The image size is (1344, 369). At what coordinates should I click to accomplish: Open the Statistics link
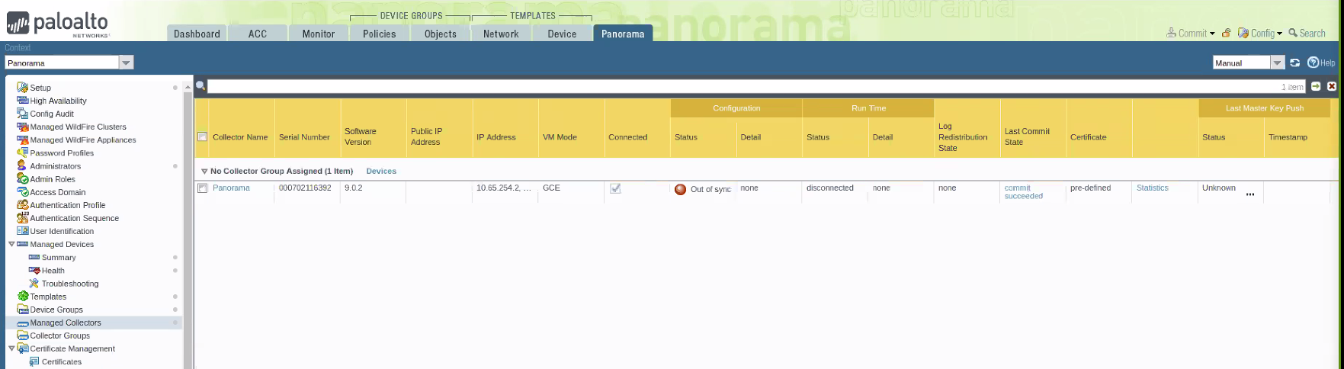[1152, 188]
